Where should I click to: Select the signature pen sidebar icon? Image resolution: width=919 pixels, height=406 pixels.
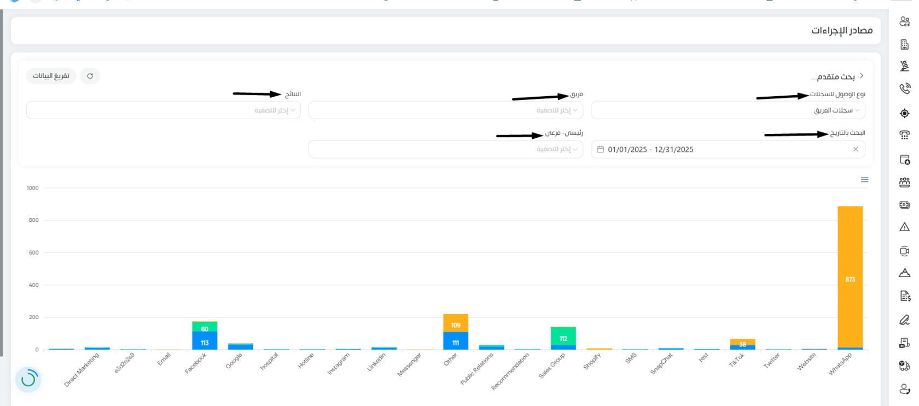click(x=905, y=320)
